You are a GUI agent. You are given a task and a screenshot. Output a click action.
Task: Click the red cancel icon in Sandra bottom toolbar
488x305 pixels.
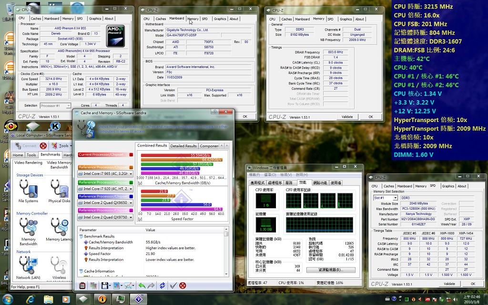coord(183,285)
